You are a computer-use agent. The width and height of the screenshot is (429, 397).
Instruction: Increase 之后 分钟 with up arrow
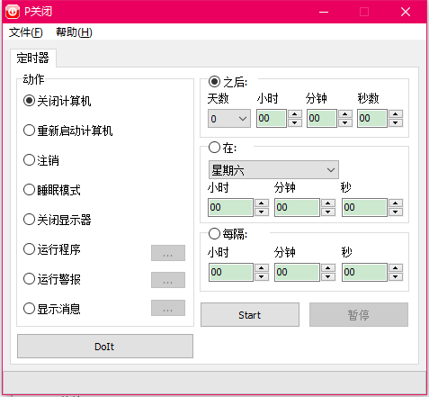345,114
